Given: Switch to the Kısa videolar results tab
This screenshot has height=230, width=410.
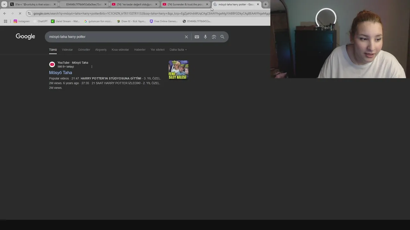Looking at the screenshot, I should (120, 50).
